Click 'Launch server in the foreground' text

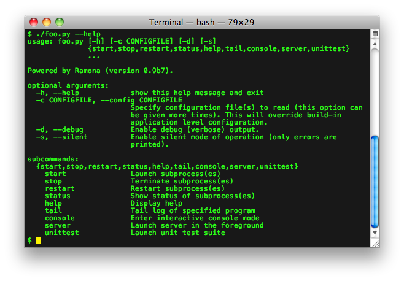[x=197, y=225]
